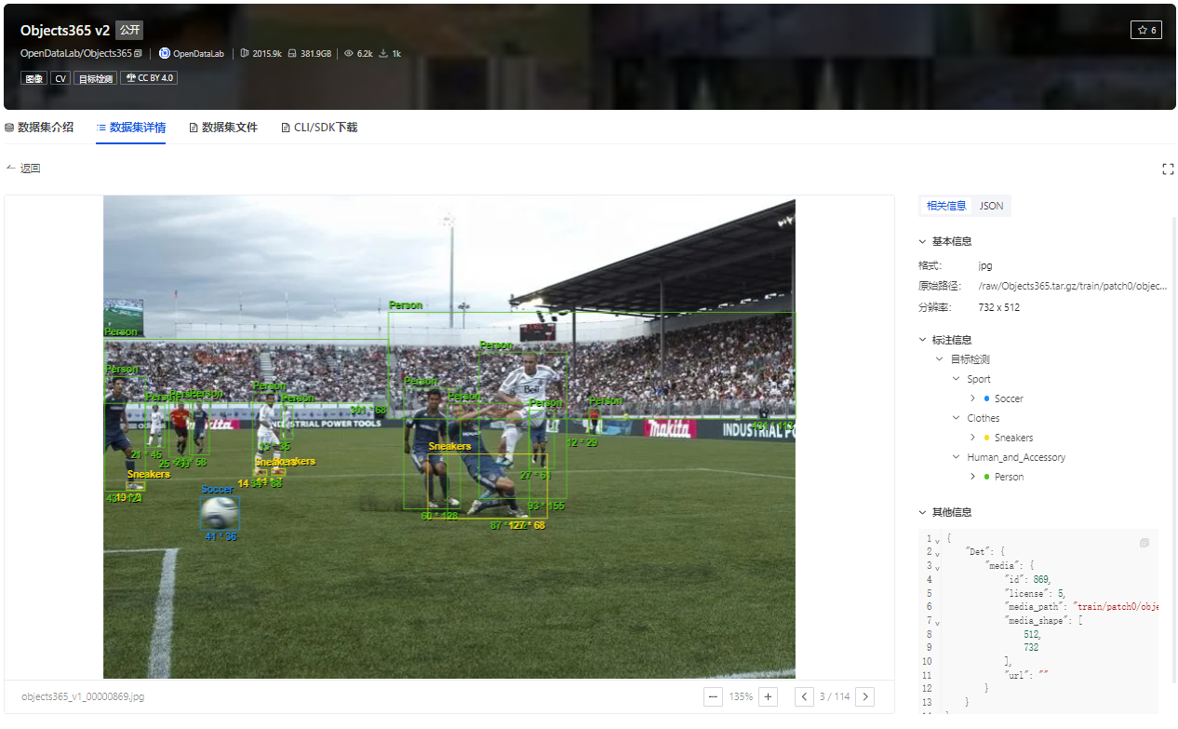Image resolution: width=1178 pixels, height=729 pixels.
Task: Collapse the Clothes category node
Action: pos(957,418)
